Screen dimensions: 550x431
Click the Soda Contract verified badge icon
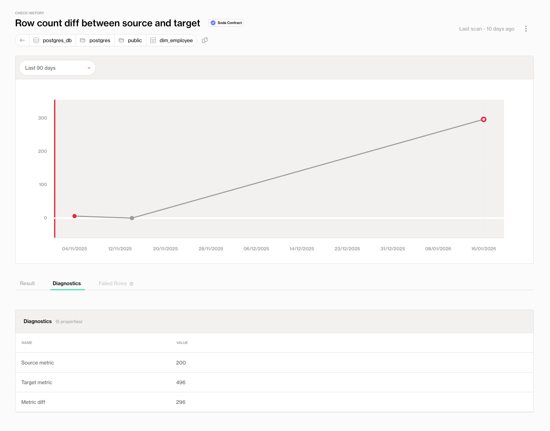point(213,23)
